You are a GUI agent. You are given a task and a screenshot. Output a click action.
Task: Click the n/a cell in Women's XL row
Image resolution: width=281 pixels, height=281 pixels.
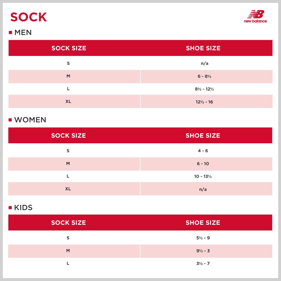coord(203,189)
